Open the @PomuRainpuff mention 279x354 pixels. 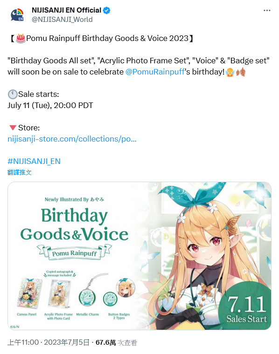(x=155, y=72)
